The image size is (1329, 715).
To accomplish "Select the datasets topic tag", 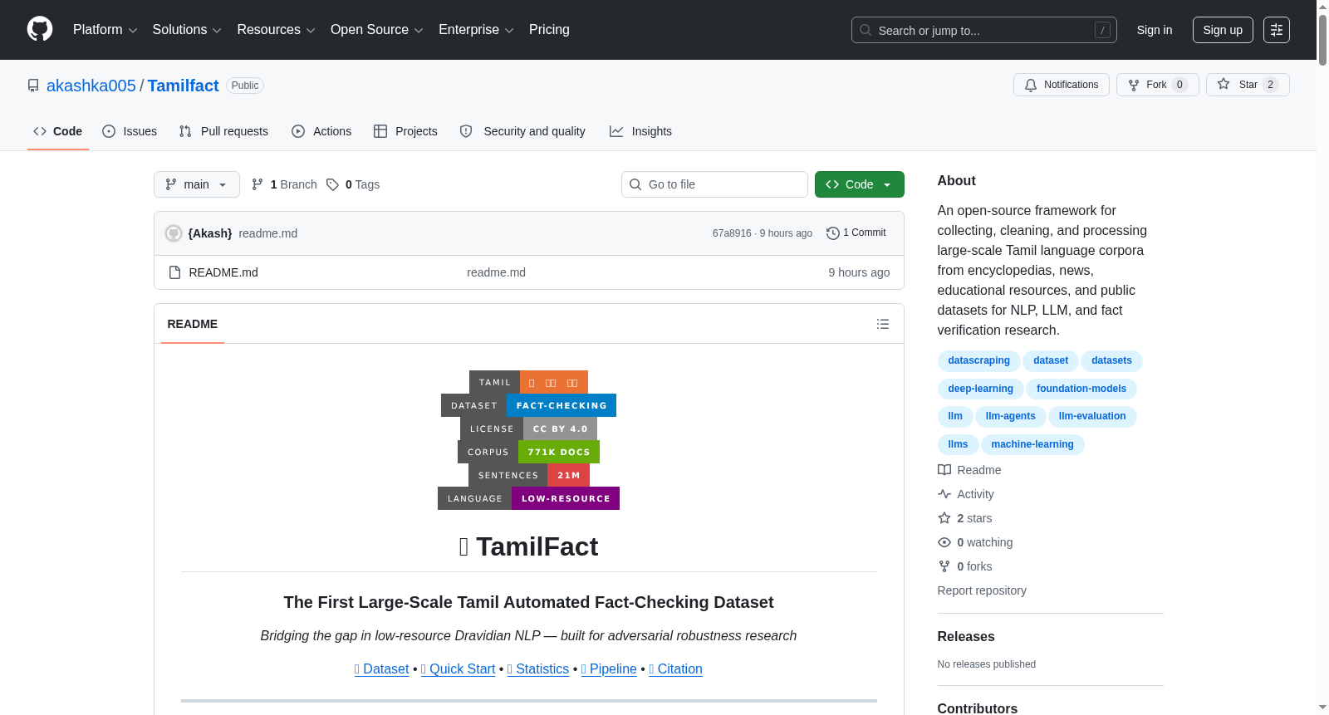I will coord(1111,360).
